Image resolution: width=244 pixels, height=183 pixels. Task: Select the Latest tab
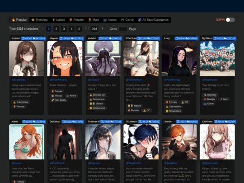point(58,20)
